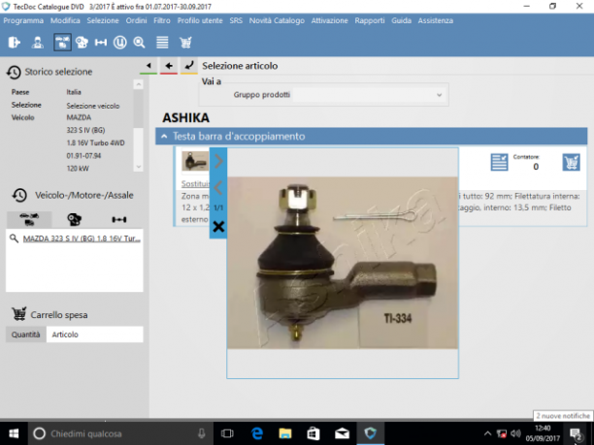Click the magnifier next to MAZDA 323 entry
This screenshot has height=445, width=594.
coord(14,238)
